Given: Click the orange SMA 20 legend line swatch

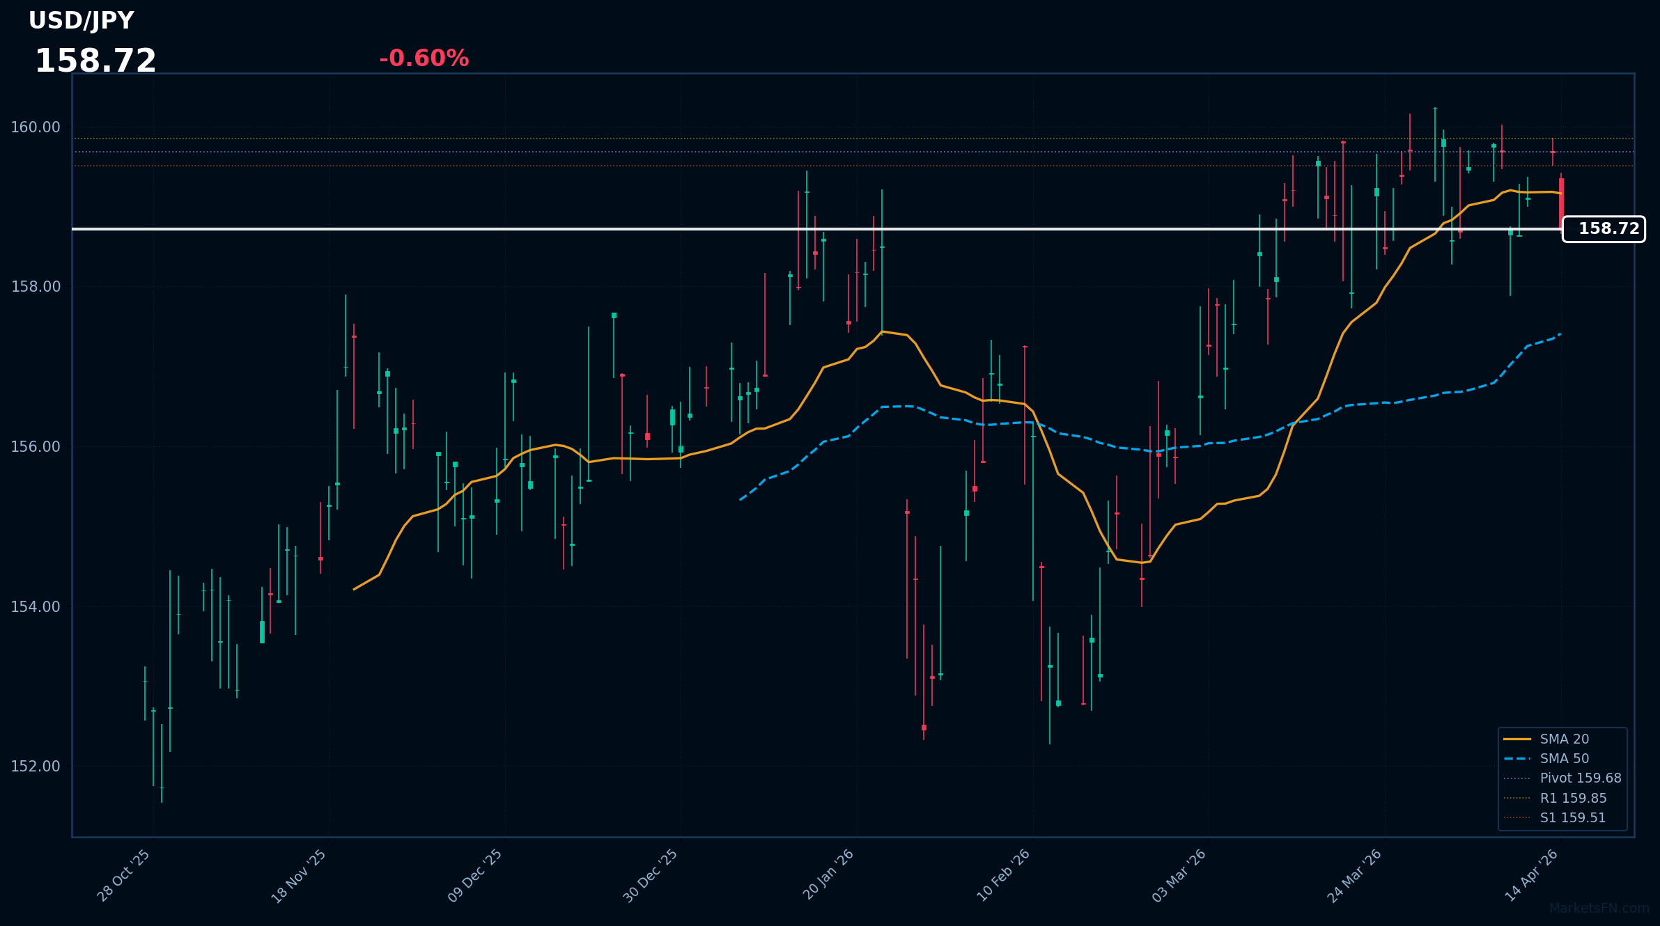Looking at the screenshot, I should (1517, 739).
